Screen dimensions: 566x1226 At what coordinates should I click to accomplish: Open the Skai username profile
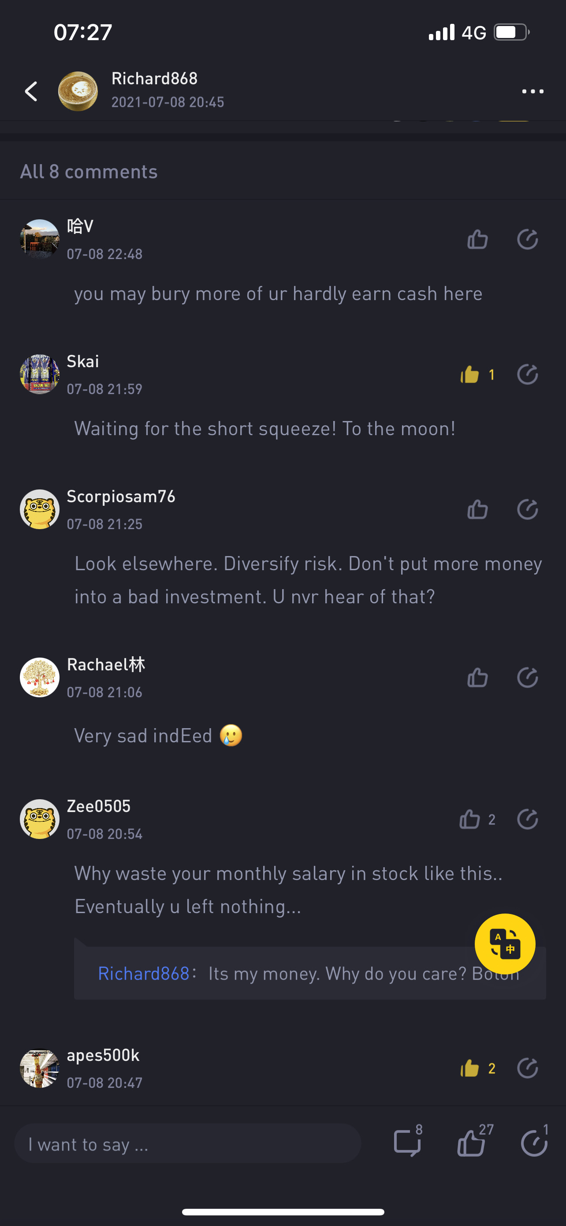click(83, 361)
